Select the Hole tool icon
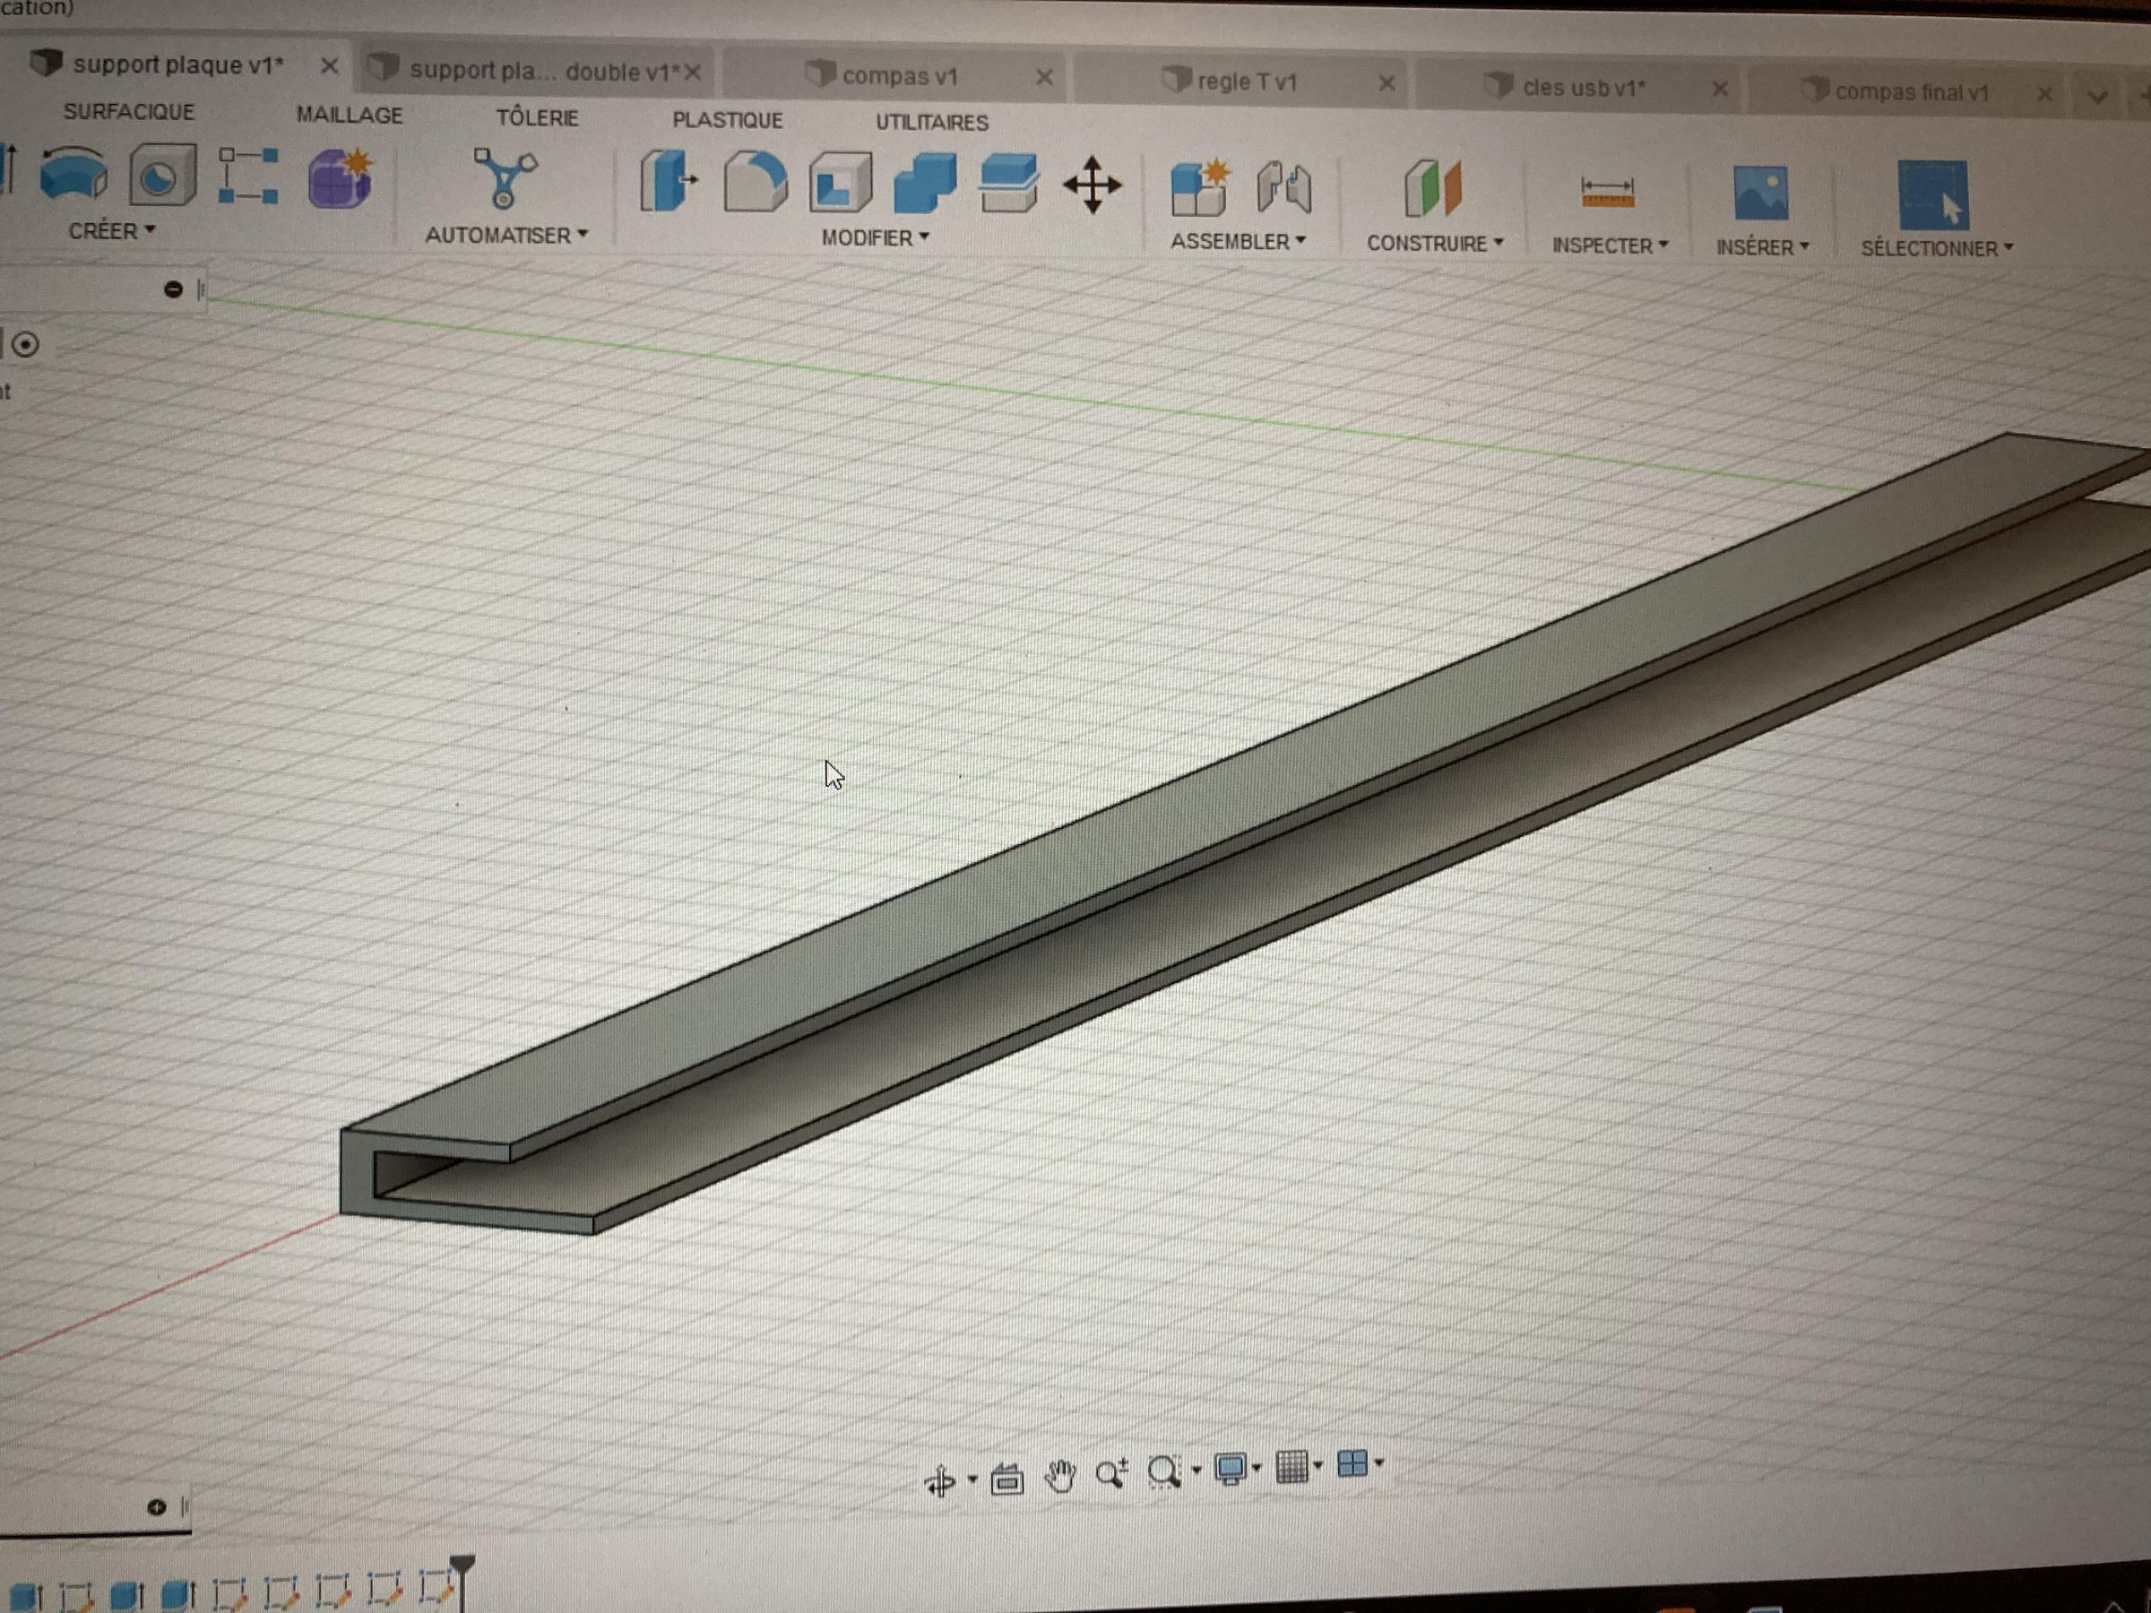2151x1613 pixels. click(x=162, y=176)
